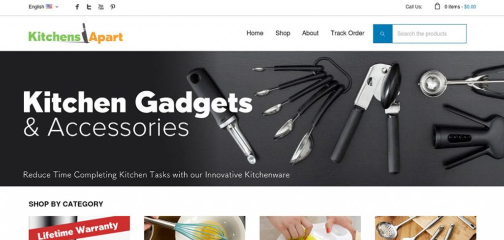504x240 pixels.
Task: Focus the Search the products field
Action: [429, 34]
